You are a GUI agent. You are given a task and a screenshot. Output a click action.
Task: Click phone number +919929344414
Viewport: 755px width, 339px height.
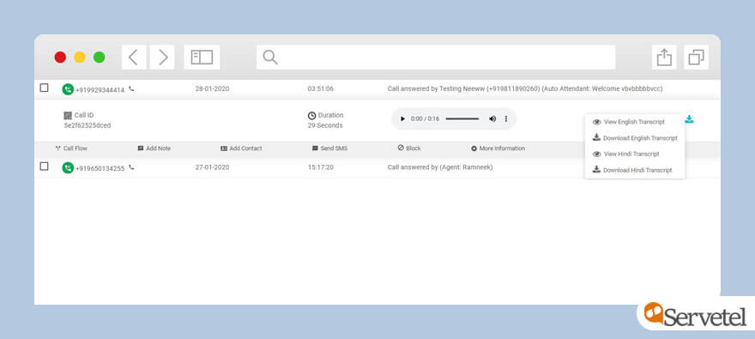pyautogui.click(x=100, y=90)
